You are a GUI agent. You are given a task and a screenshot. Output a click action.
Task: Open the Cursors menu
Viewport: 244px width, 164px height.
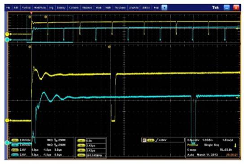74,8
